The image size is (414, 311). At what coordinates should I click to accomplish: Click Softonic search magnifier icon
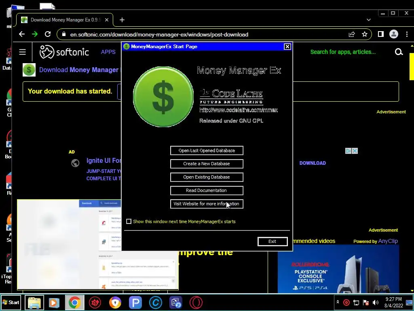pyautogui.click(x=399, y=52)
